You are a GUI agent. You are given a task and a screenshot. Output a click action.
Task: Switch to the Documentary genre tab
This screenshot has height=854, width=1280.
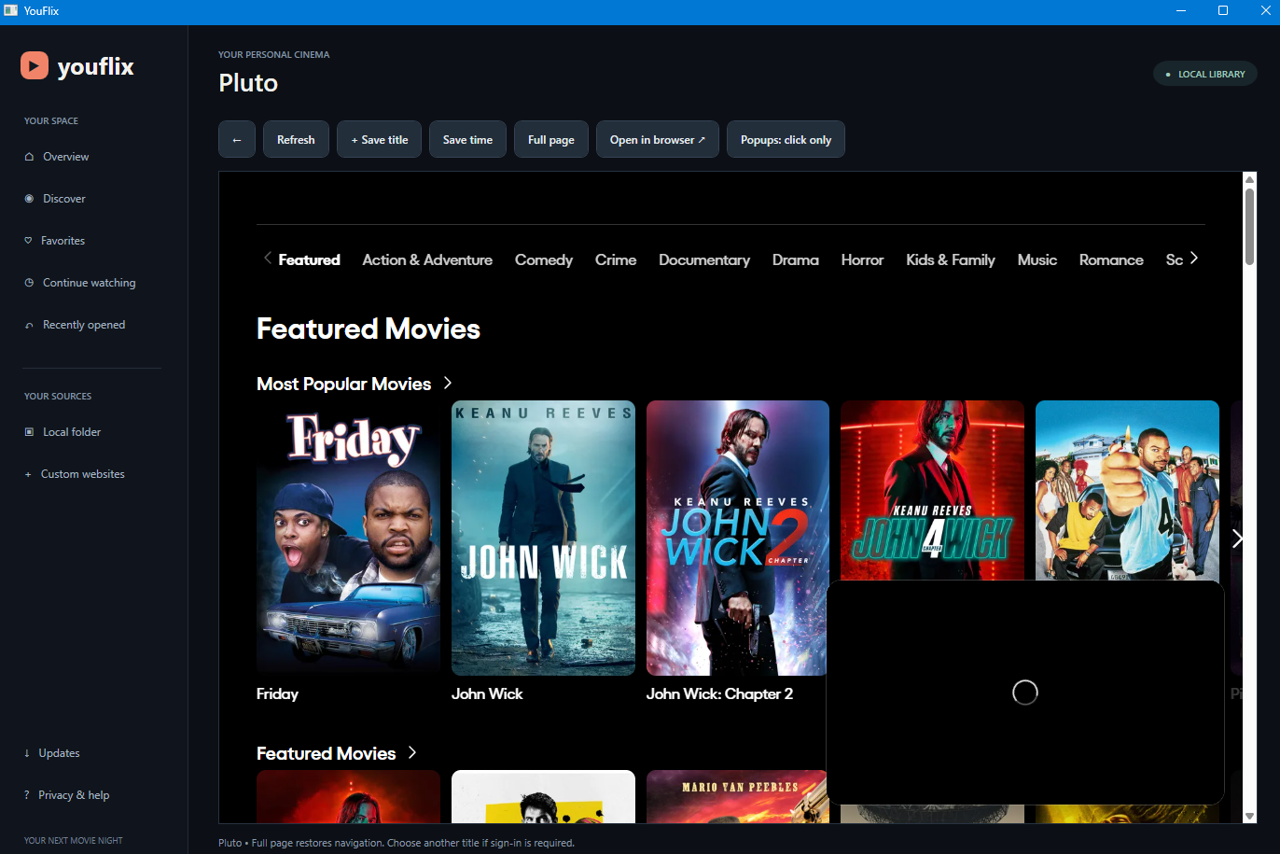704,259
